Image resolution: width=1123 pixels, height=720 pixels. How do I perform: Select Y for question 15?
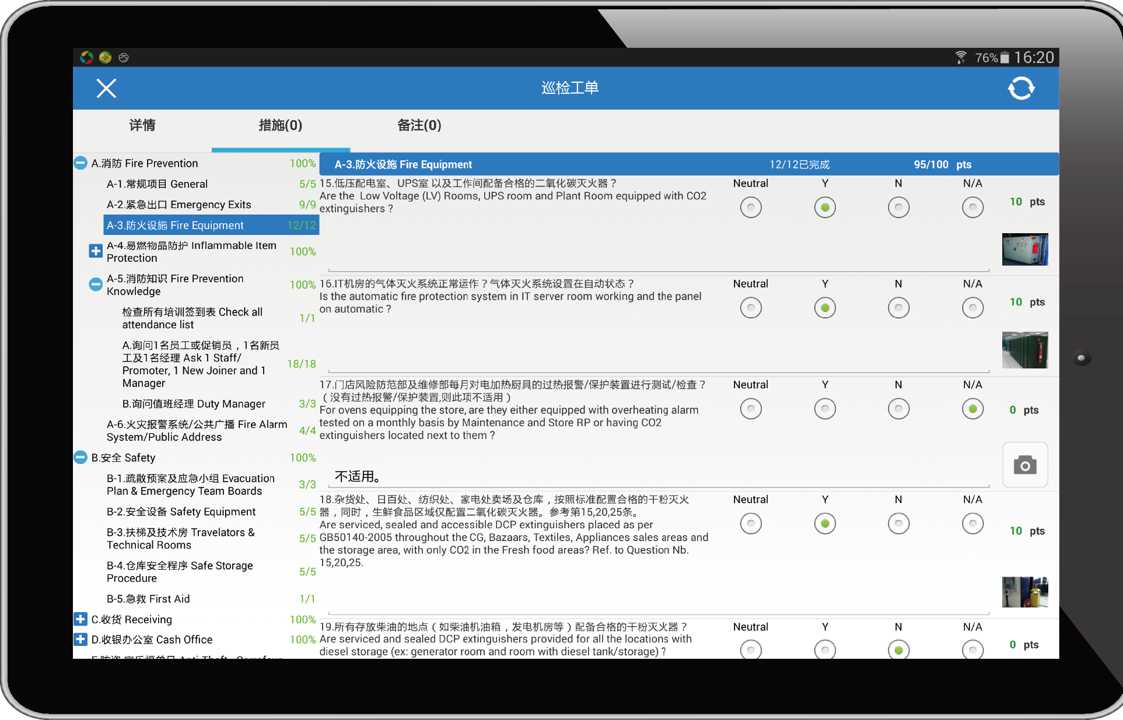tap(825, 207)
